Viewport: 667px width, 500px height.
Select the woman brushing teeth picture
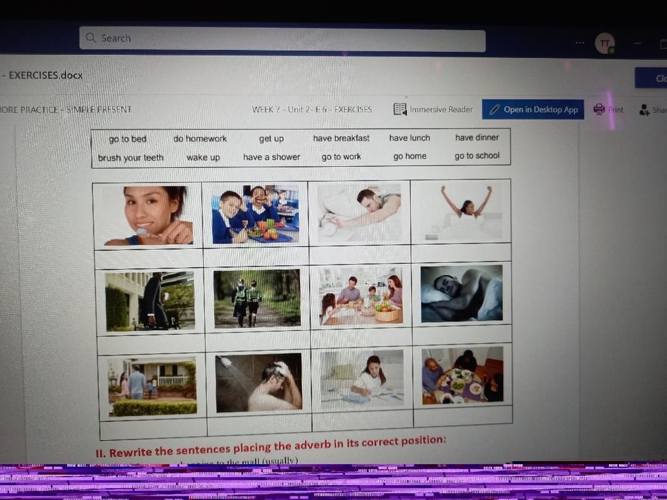tap(148, 215)
